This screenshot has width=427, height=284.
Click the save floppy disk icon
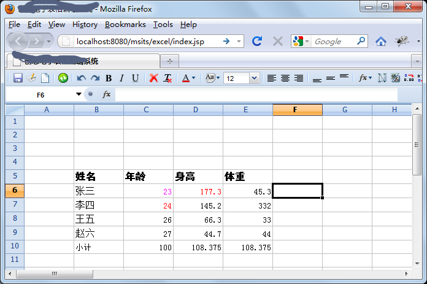[18, 78]
